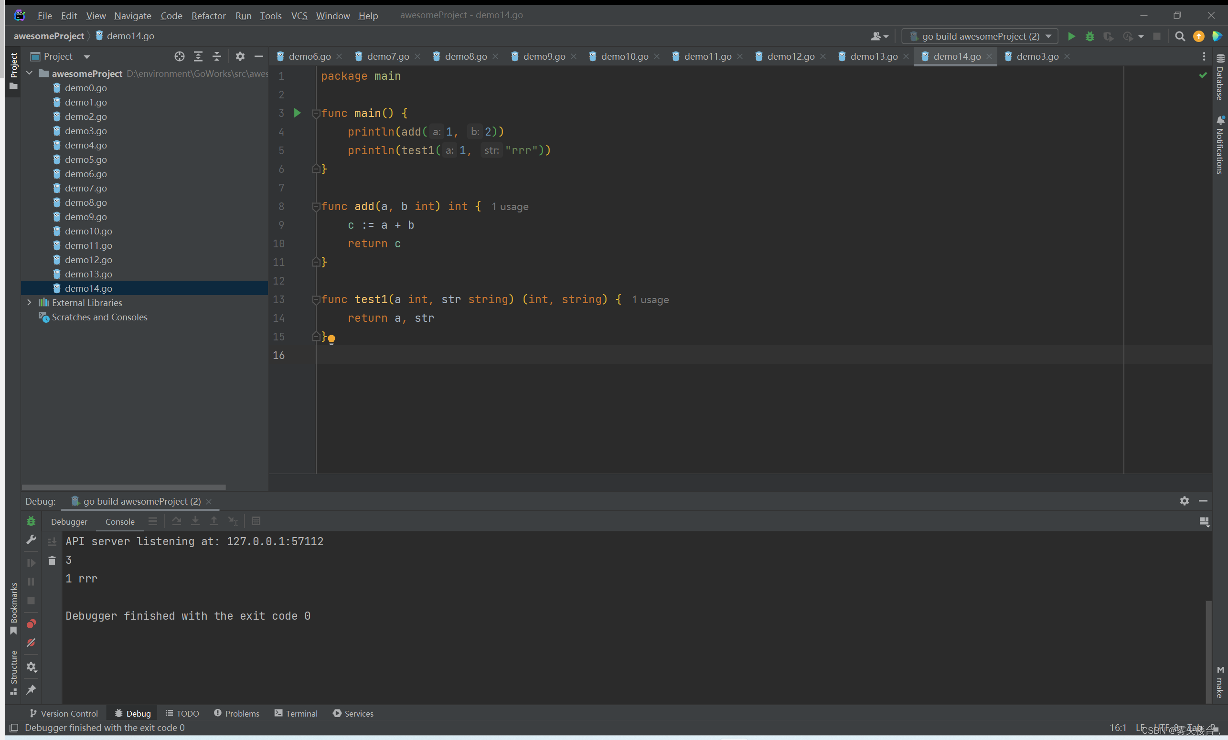
Task: Click Project panel horizontal scrollbar
Action: [x=124, y=487]
